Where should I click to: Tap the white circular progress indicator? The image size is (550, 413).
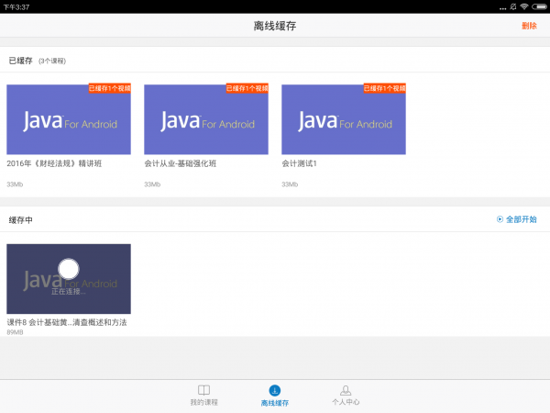[69, 269]
